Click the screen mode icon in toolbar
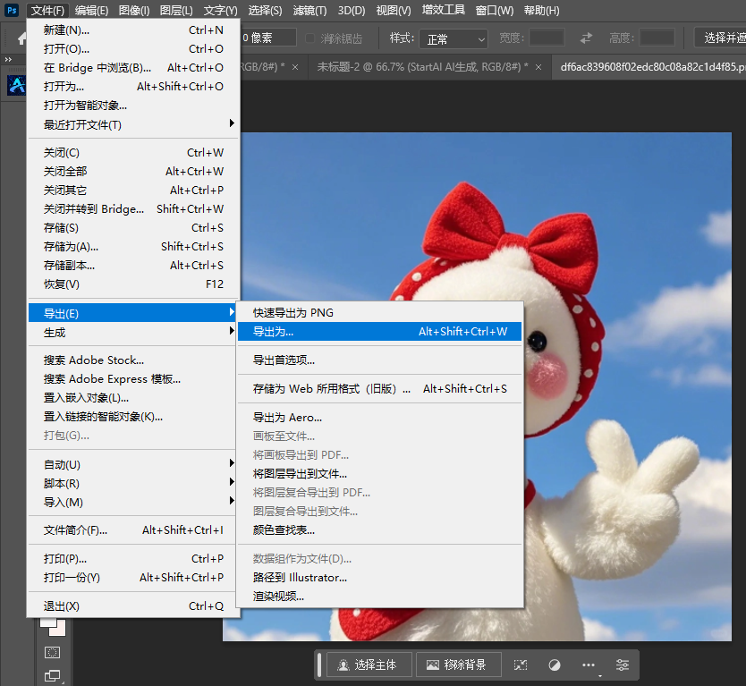The width and height of the screenshot is (746, 686). (52, 675)
